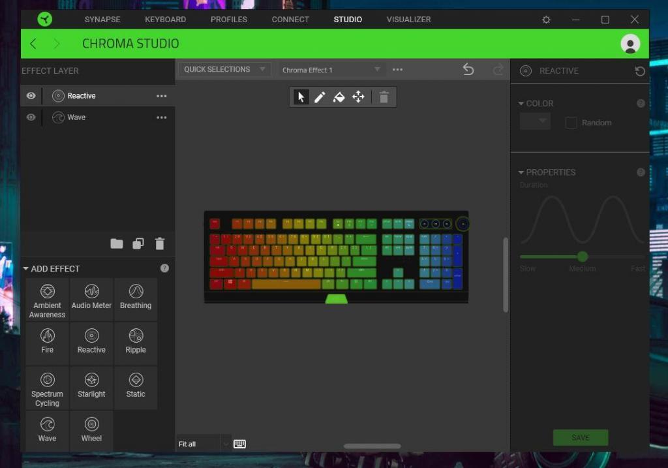
Task: Add the Starlight effect layer
Action: coord(91,386)
